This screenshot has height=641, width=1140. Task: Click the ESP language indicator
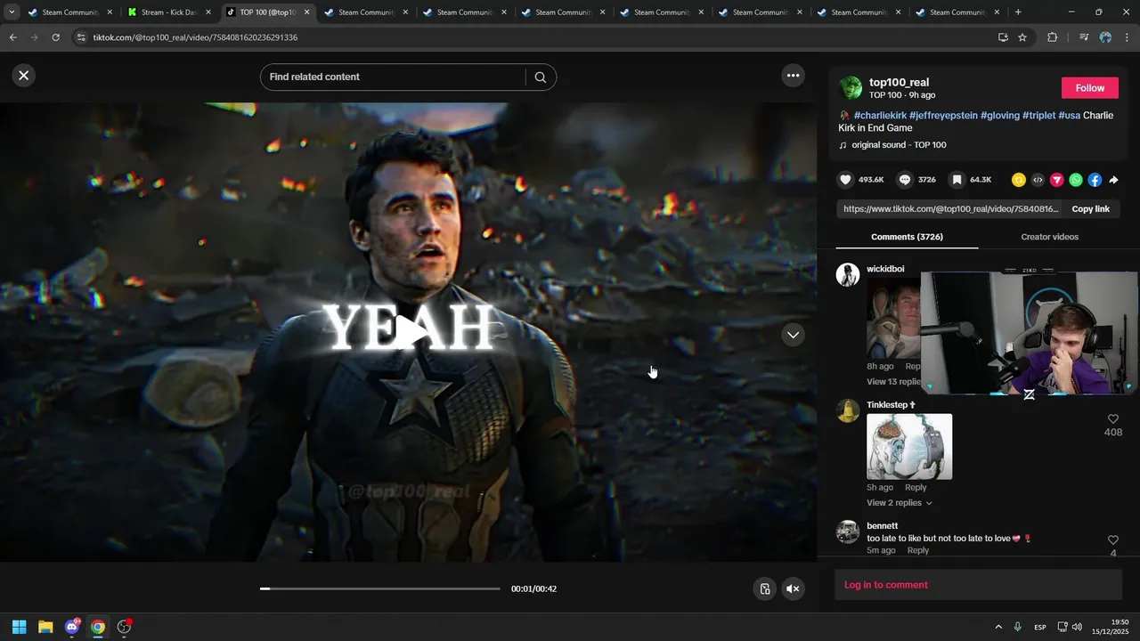1040,628
